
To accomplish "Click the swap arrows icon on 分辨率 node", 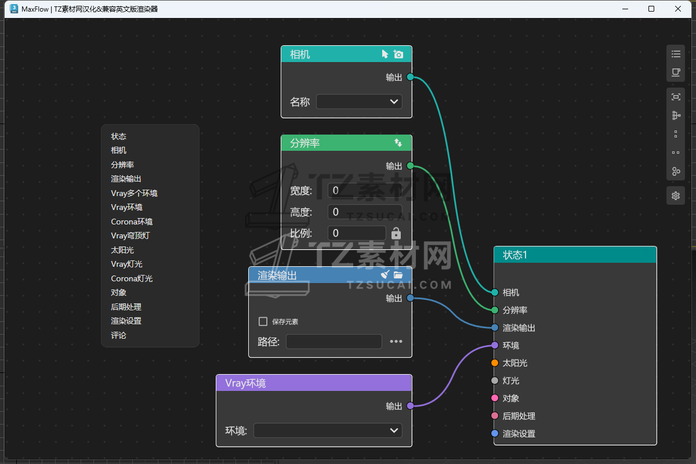I will coord(398,143).
